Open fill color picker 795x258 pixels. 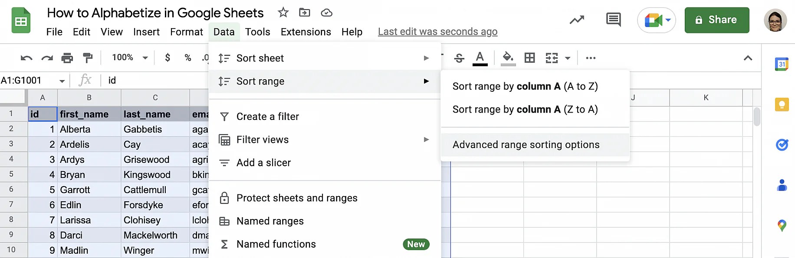[508, 58]
